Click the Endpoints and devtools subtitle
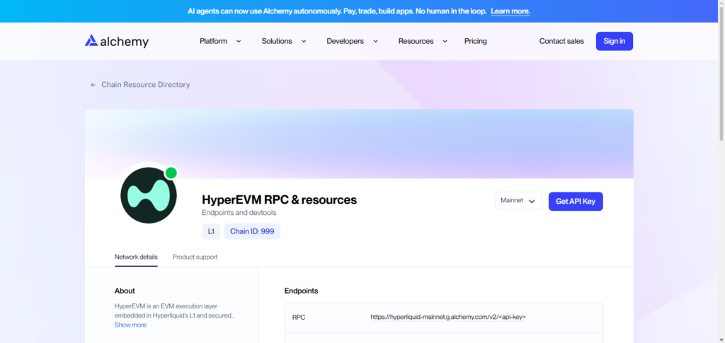 click(239, 213)
